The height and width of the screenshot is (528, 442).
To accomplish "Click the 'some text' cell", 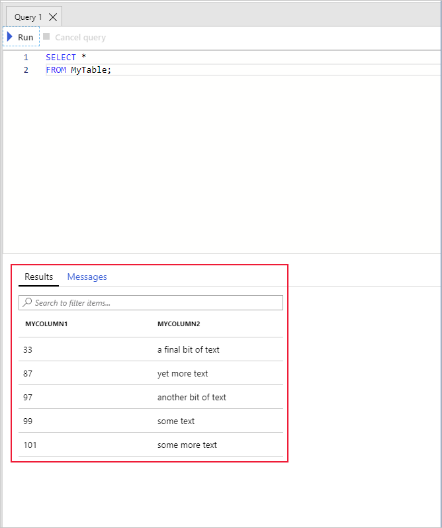I will click(x=176, y=421).
